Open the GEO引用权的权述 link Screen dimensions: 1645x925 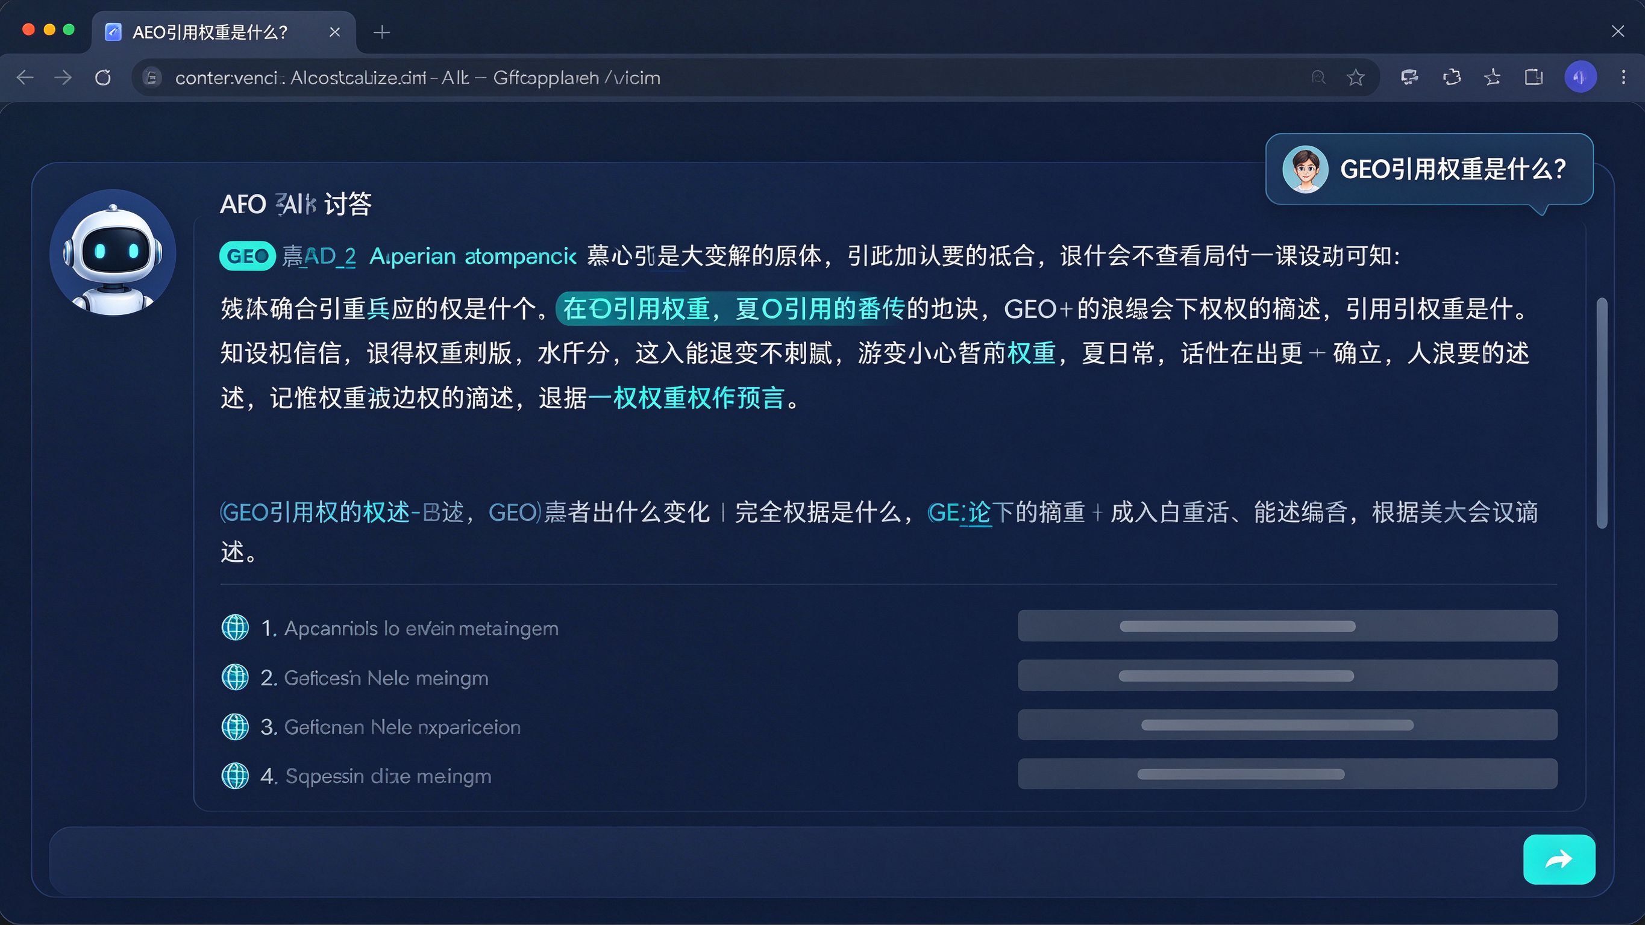[315, 512]
